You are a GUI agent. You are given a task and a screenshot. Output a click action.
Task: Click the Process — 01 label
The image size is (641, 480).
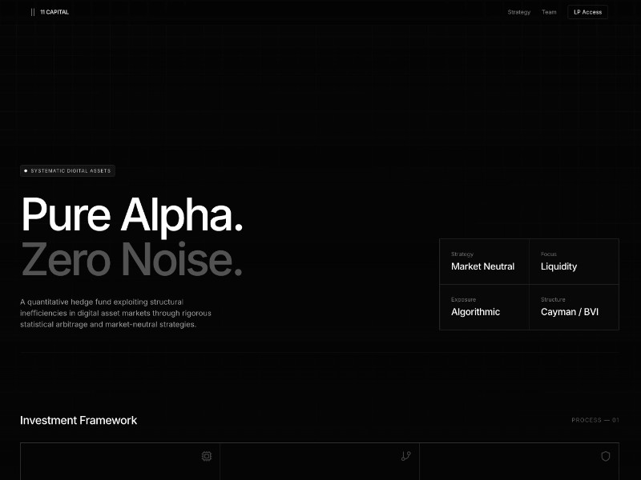click(595, 420)
